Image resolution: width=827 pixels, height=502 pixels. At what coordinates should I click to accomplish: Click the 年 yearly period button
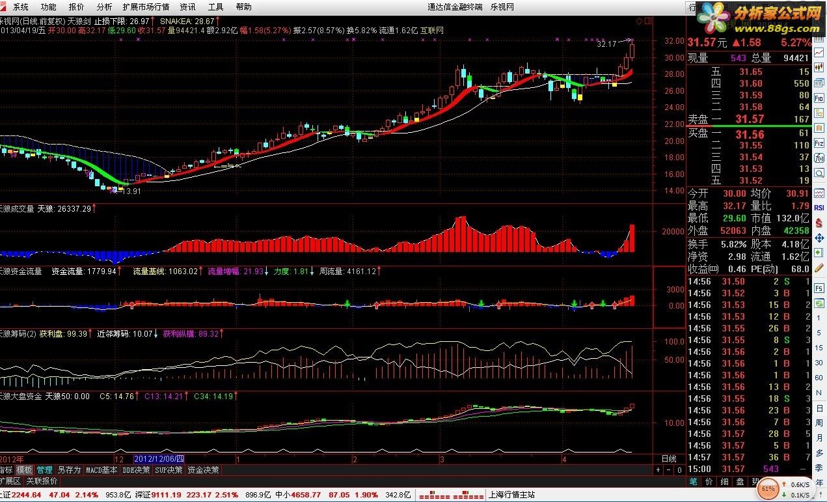pos(819,482)
